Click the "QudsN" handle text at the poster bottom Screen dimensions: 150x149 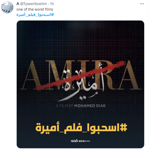pyautogui.click(x=87, y=141)
